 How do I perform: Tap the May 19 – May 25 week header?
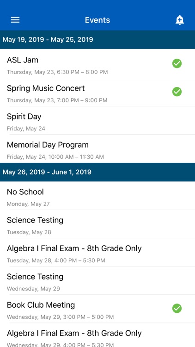click(x=97, y=40)
